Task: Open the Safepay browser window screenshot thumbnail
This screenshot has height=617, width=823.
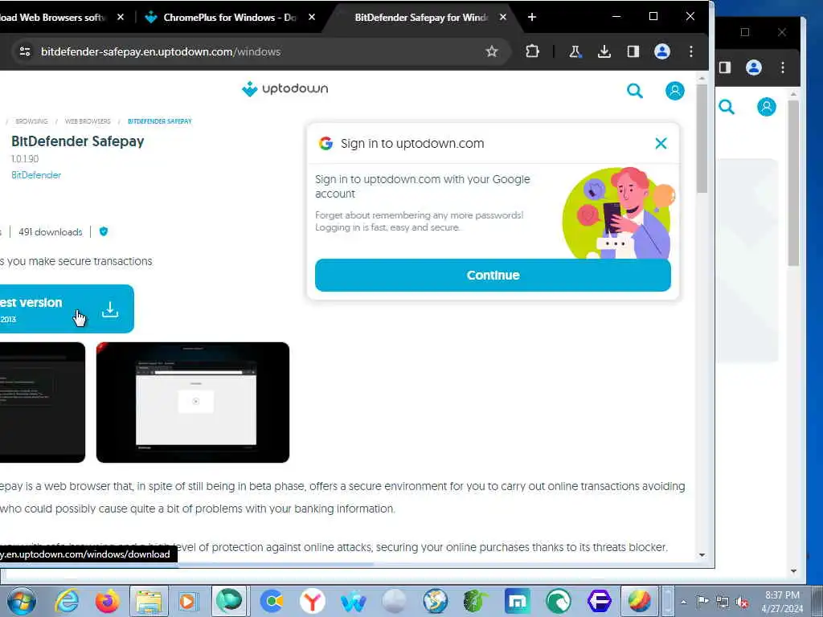Action: coord(193,402)
